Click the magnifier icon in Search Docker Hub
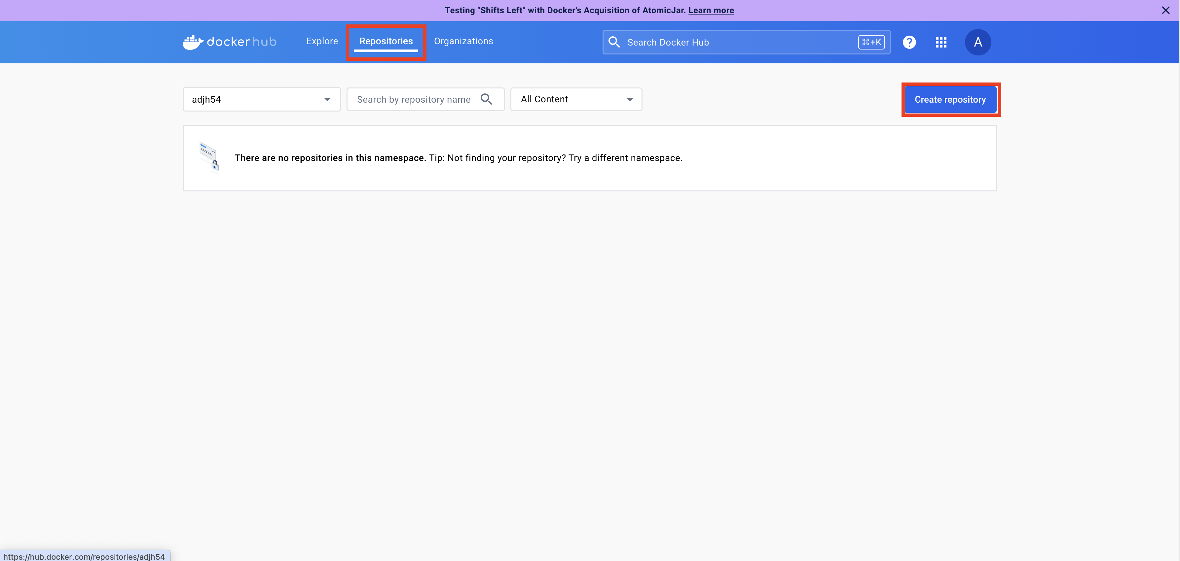This screenshot has height=561, width=1180. pos(614,42)
